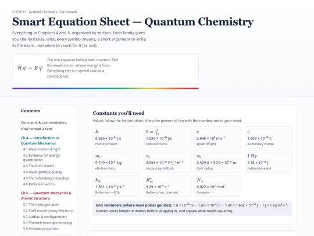Jump to 4.1 Wave motion & light
314x236 pixels.
pyautogui.click(x=42, y=149)
